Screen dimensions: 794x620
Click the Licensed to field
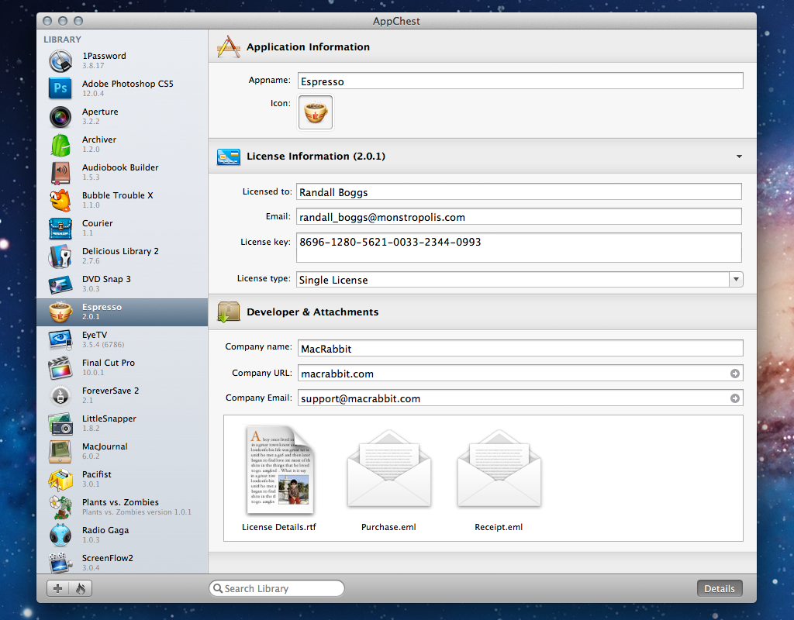(x=519, y=192)
